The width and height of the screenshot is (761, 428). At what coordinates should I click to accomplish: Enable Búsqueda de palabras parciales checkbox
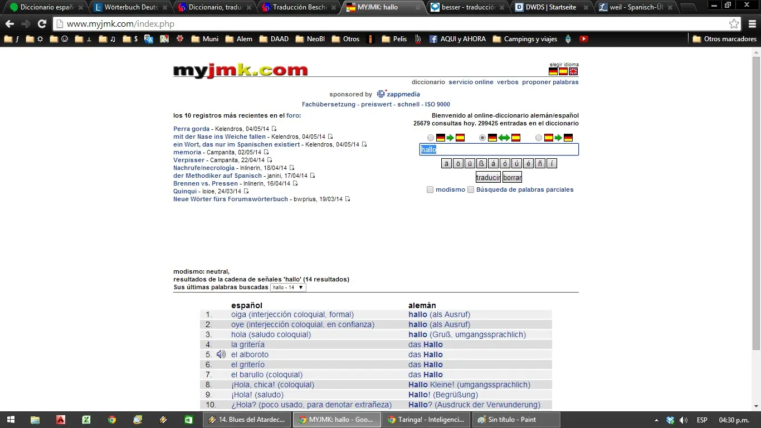471,189
